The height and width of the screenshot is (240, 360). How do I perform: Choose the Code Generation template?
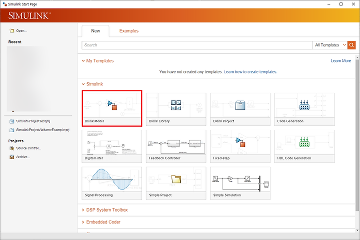point(304,109)
